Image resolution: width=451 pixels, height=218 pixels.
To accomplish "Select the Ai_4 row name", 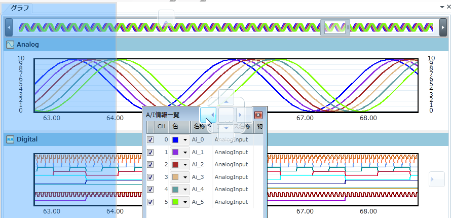I will point(198,190).
